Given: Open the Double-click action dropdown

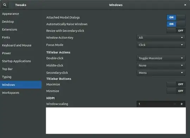Looking at the screenshot, I should (161, 58).
